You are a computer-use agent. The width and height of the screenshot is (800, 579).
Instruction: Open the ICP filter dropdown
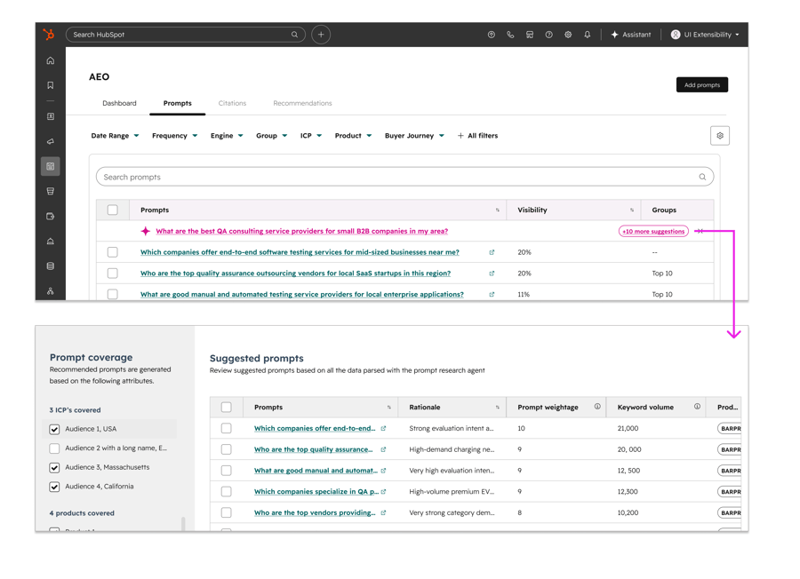[x=311, y=136]
